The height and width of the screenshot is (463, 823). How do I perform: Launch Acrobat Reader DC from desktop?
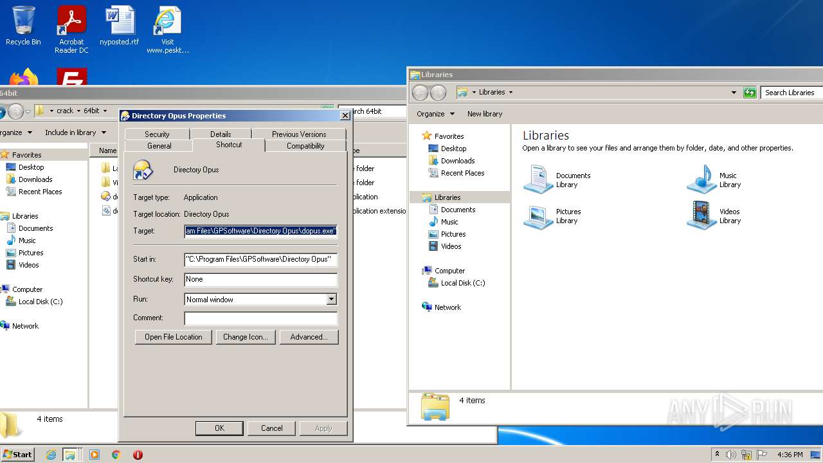[71, 30]
